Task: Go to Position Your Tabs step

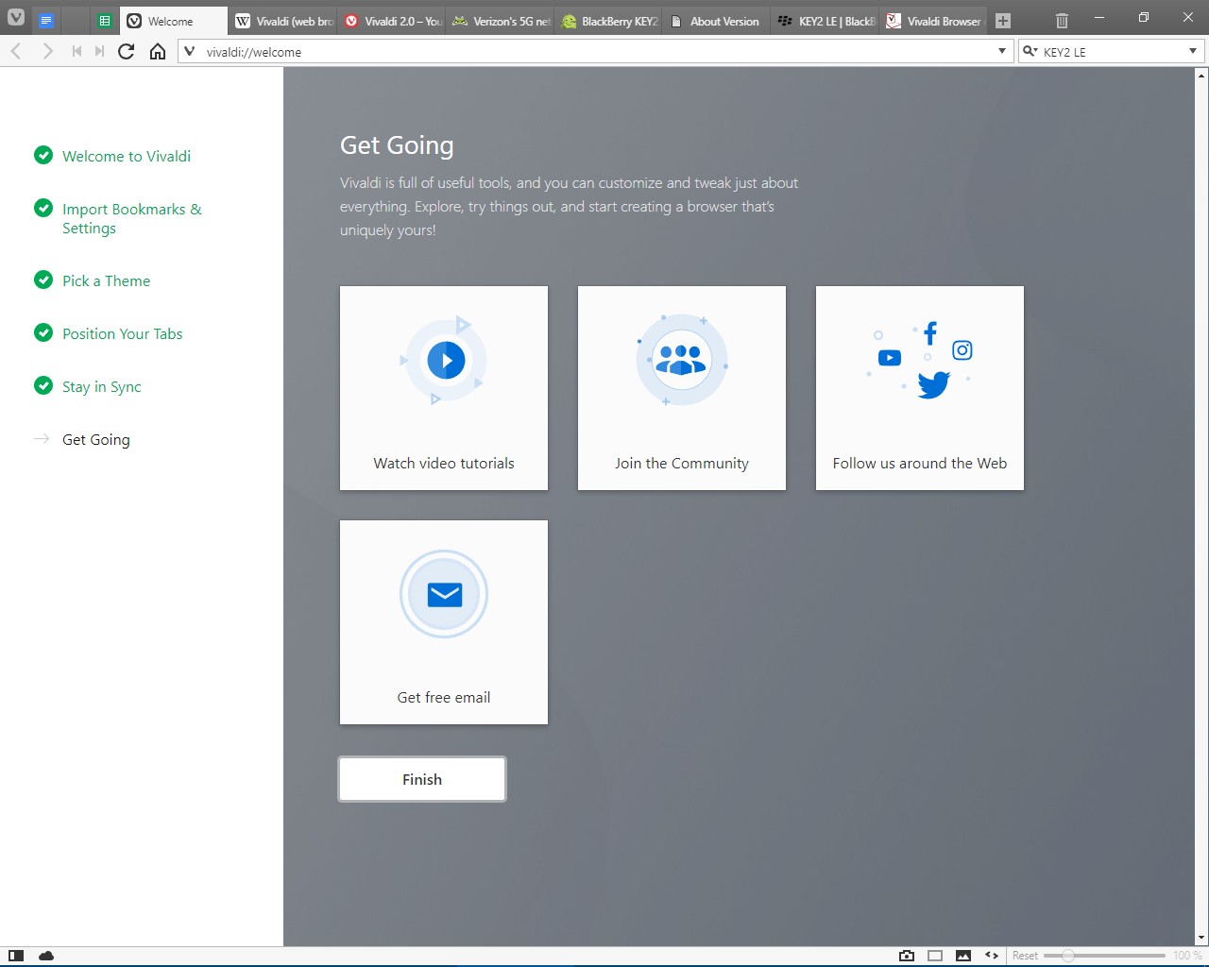Action: (123, 333)
